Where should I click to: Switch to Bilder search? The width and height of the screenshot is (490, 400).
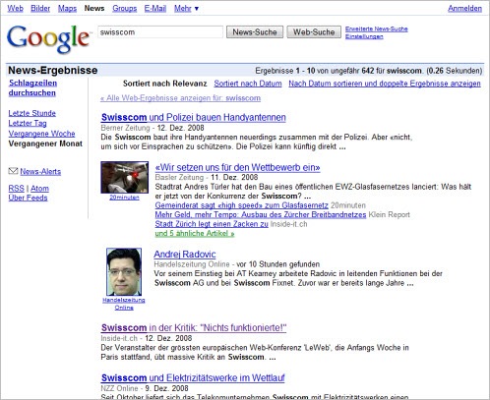coord(40,8)
